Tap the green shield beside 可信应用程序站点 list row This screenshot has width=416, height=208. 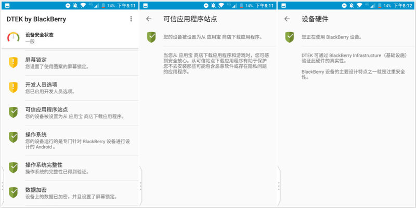[14, 113]
